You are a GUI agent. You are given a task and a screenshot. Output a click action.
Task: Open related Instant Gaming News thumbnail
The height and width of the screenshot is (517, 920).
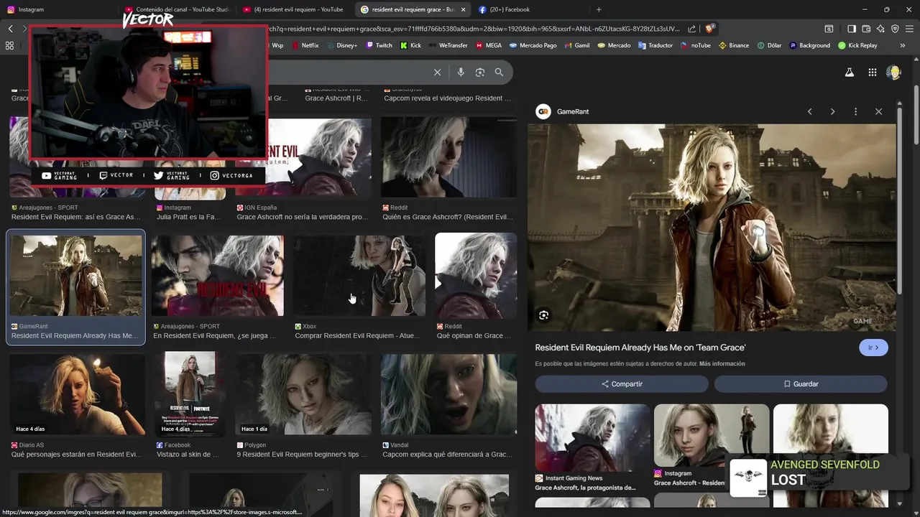pos(592,438)
